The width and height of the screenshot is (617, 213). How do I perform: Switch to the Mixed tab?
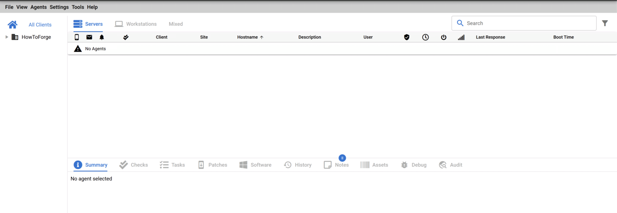click(176, 24)
